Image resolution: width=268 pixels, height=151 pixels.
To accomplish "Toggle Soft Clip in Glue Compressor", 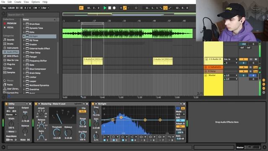I will pos(82,112).
